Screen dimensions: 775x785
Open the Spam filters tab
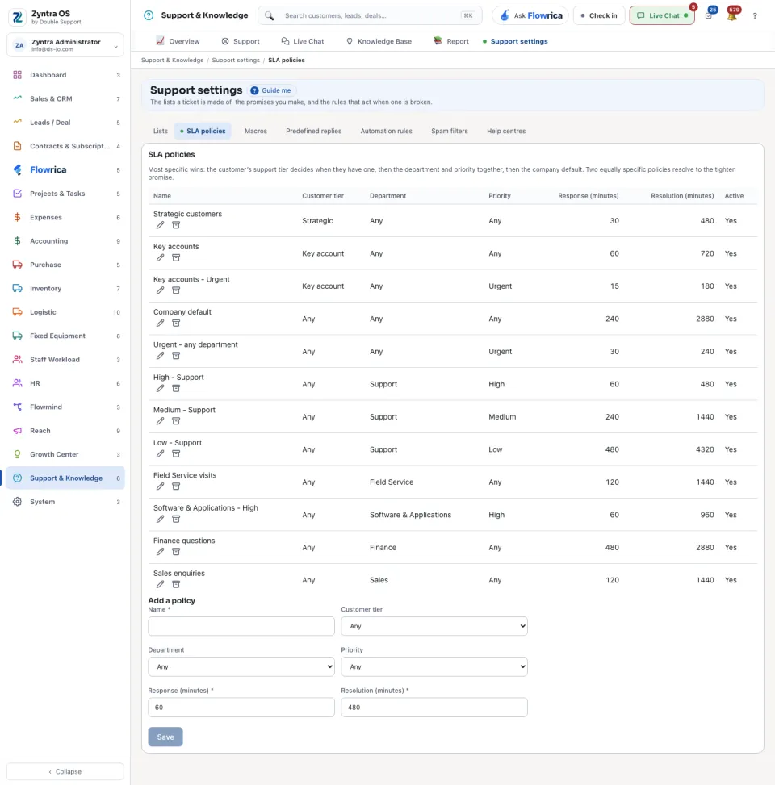pyautogui.click(x=450, y=132)
